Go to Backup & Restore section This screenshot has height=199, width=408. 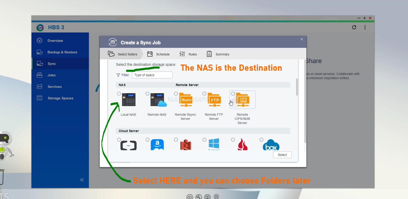(60, 52)
